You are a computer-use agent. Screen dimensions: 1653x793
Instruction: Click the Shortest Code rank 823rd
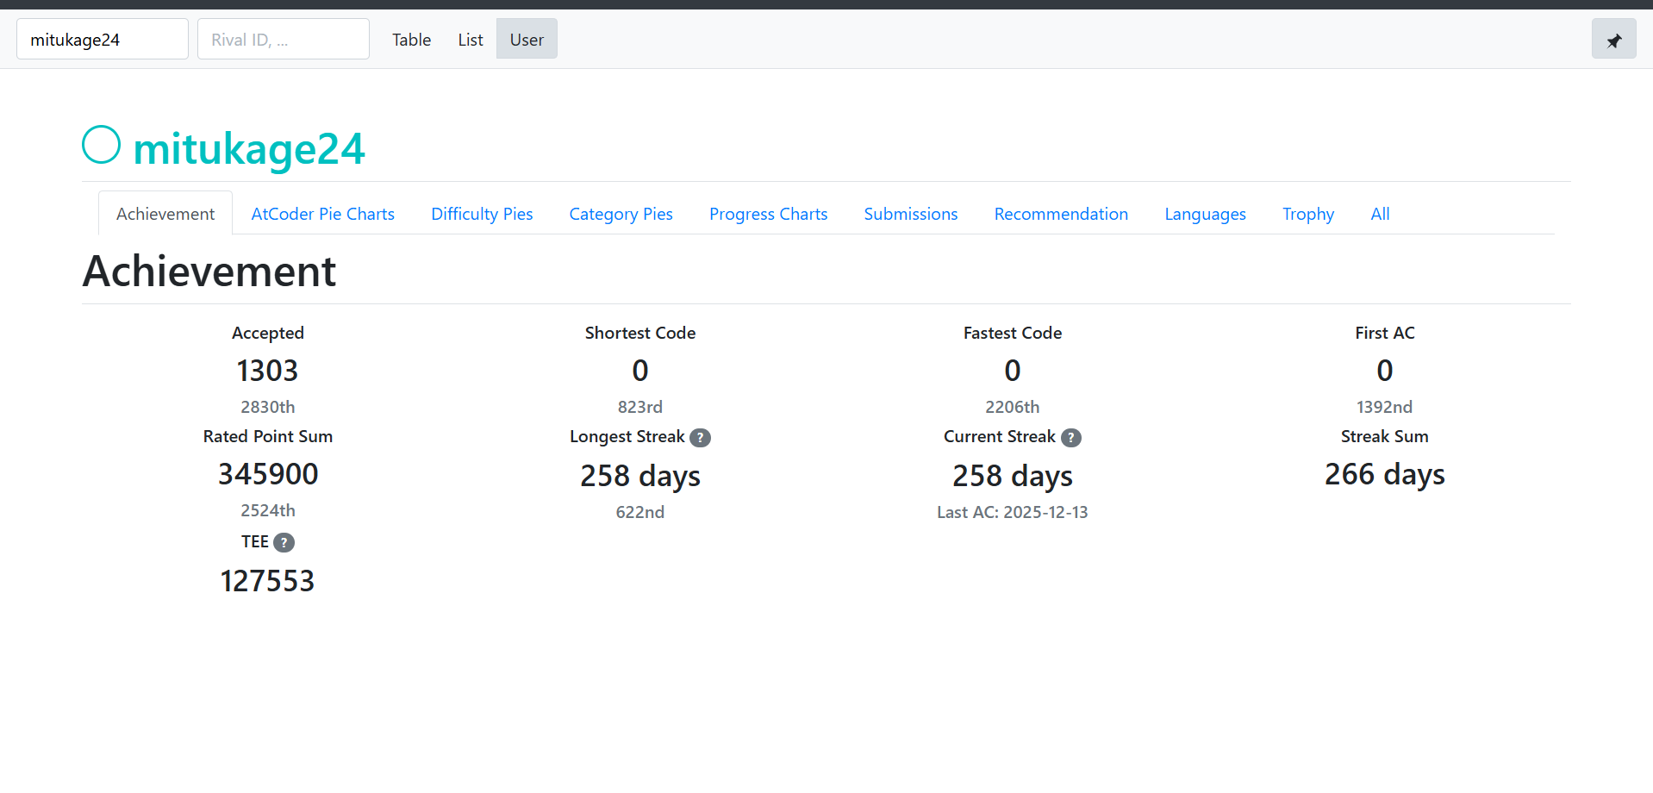(x=640, y=407)
